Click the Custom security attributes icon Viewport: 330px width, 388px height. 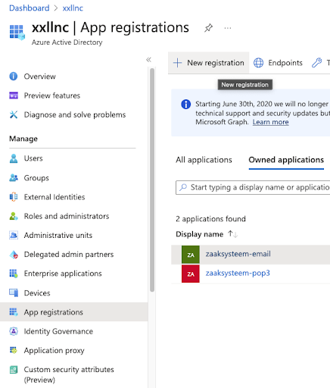(14, 370)
